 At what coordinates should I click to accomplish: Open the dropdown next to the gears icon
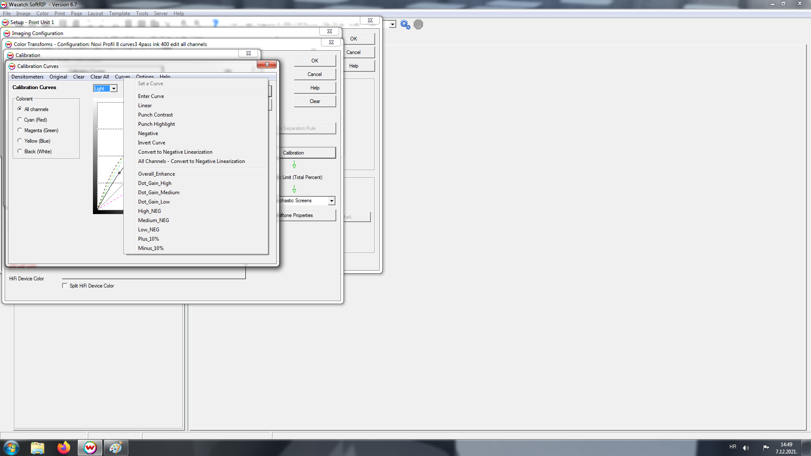click(392, 24)
